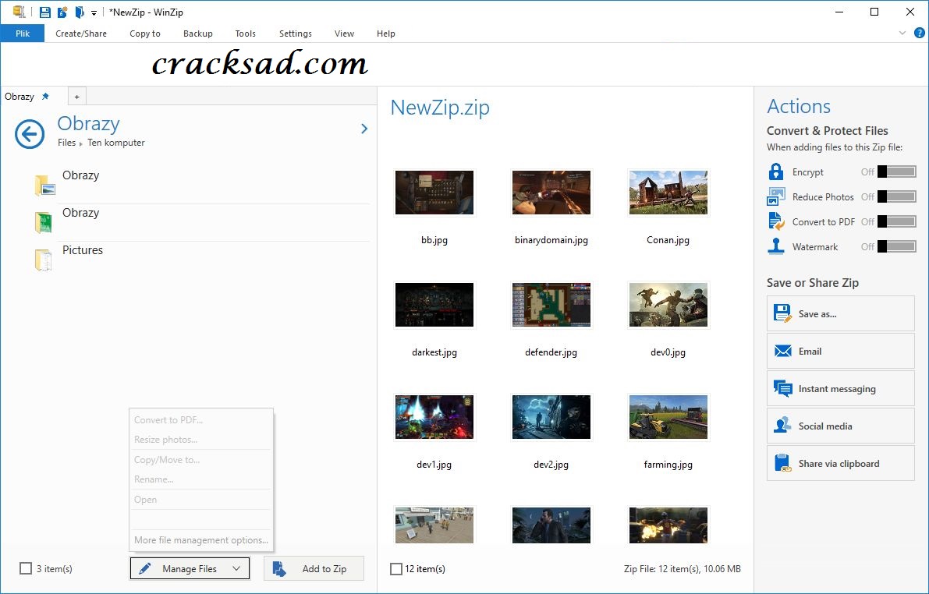929x594 pixels.
Task: Open the Settings ribbon tab
Action: pyautogui.click(x=296, y=34)
